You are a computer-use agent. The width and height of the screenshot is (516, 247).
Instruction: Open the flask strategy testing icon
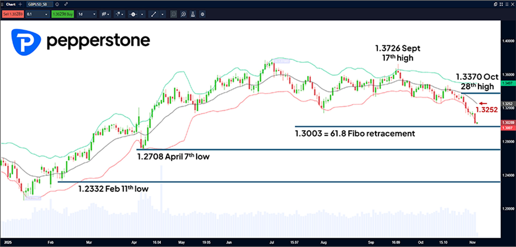coord(193,14)
